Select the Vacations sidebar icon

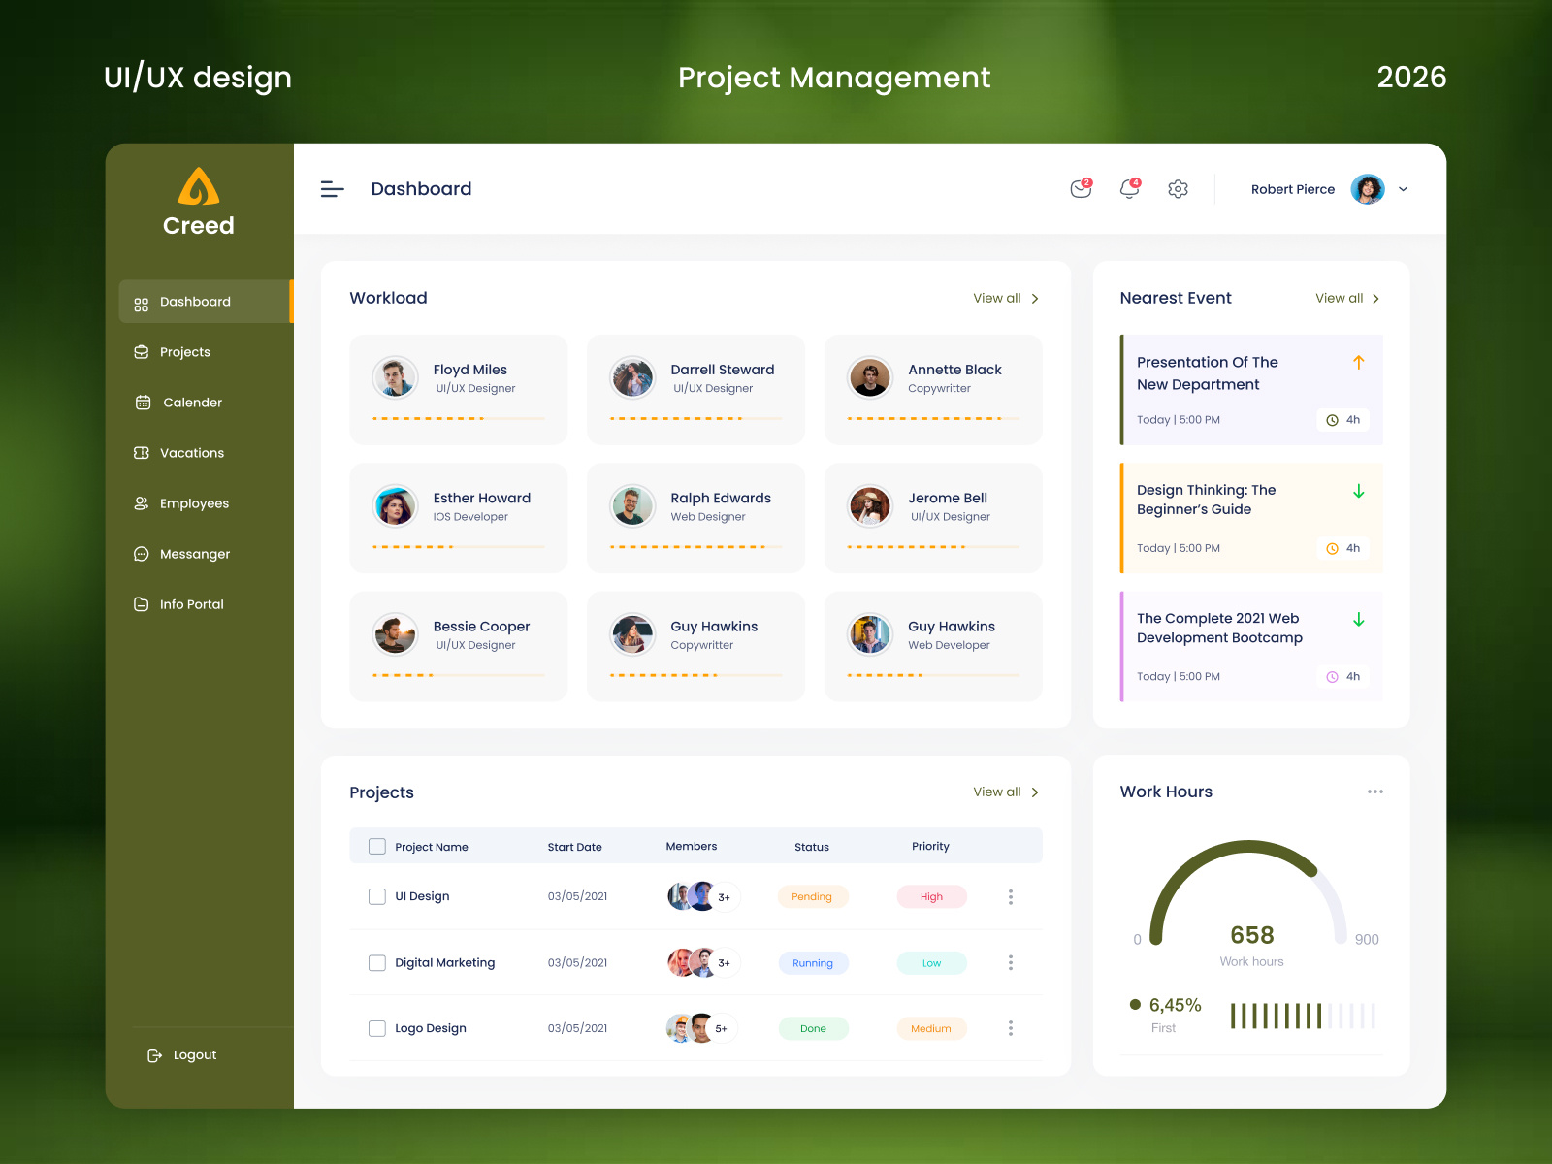[x=140, y=453]
